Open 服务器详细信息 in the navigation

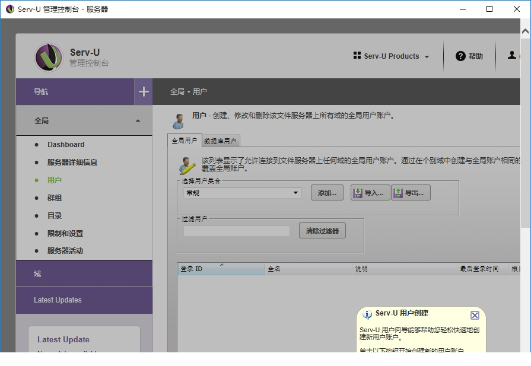pos(72,162)
